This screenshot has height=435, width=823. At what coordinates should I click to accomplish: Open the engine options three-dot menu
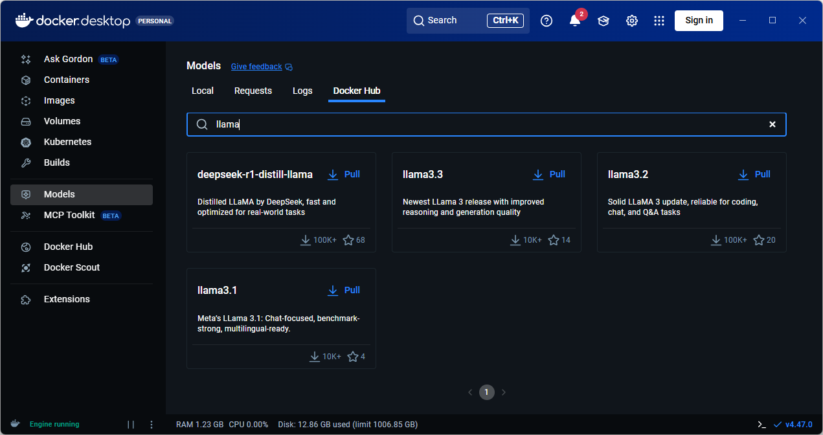[x=152, y=425]
